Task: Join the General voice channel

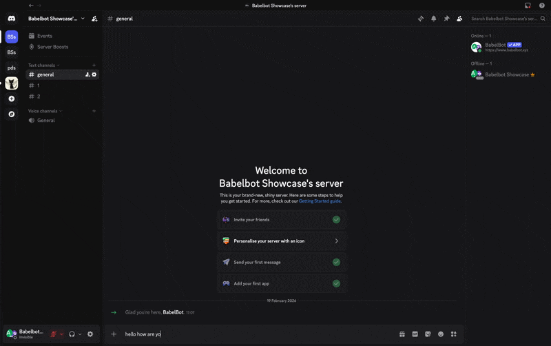Action: pos(62,120)
